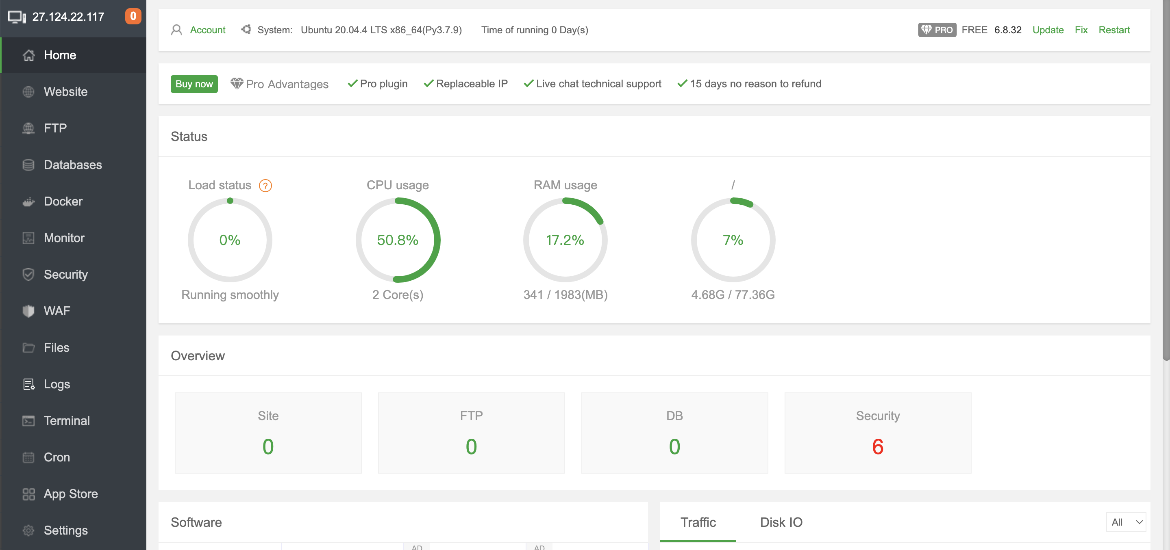Click the Account link
The height and width of the screenshot is (550, 1170).
[208, 30]
